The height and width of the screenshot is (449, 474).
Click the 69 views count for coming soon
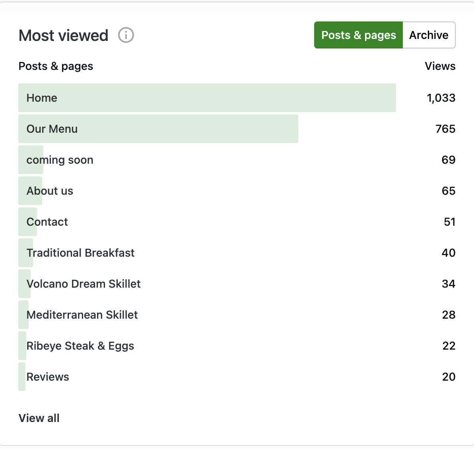coord(448,160)
